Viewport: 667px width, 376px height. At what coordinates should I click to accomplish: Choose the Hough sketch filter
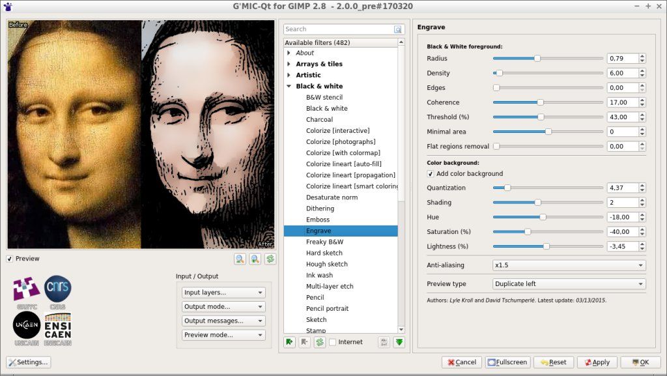tap(327, 264)
